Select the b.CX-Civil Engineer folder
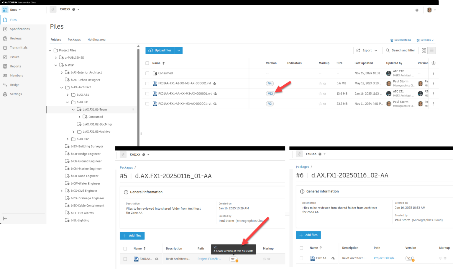Viewport: 453px width, 269px height. 84,191
